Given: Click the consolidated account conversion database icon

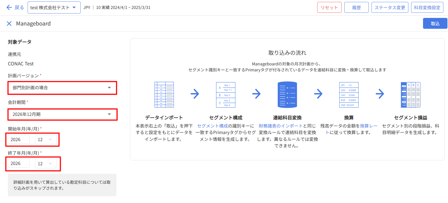Looking at the screenshot, I should 287,95.
